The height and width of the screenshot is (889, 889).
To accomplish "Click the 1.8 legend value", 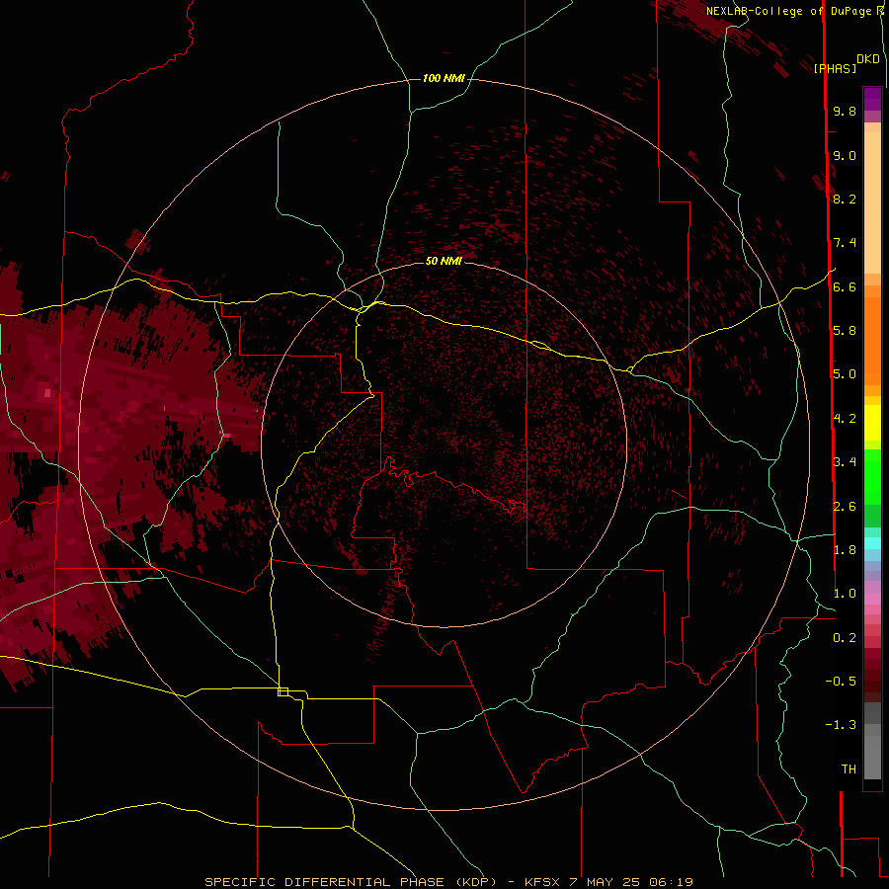I will click(x=845, y=550).
